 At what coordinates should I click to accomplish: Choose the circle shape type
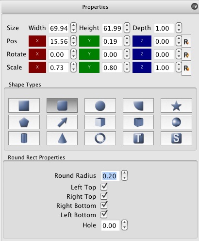[100, 105]
